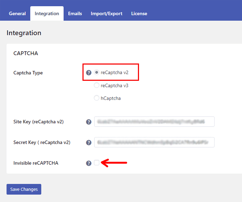Select the reCaptcha v2 radio option
Image resolution: width=242 pixels, height=202 pixels.
pyautogui.click(x=97, y=73)
